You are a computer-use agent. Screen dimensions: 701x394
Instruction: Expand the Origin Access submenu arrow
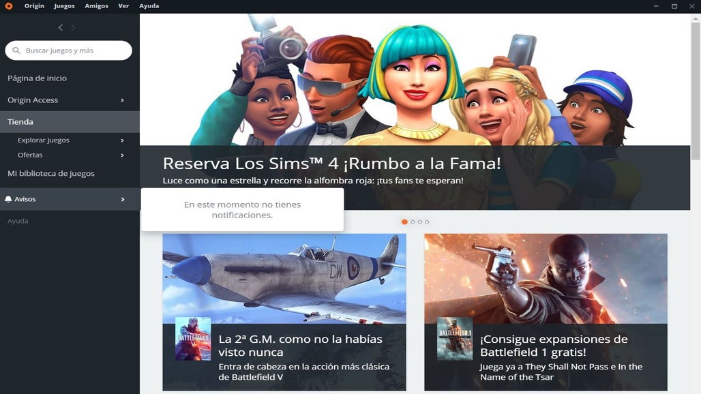point(123,100)
